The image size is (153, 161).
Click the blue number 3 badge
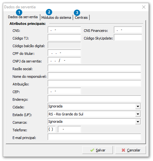77,13
